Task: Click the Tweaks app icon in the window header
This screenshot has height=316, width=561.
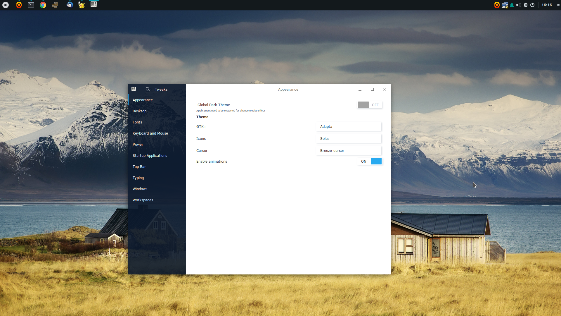Action: (134, 89)
